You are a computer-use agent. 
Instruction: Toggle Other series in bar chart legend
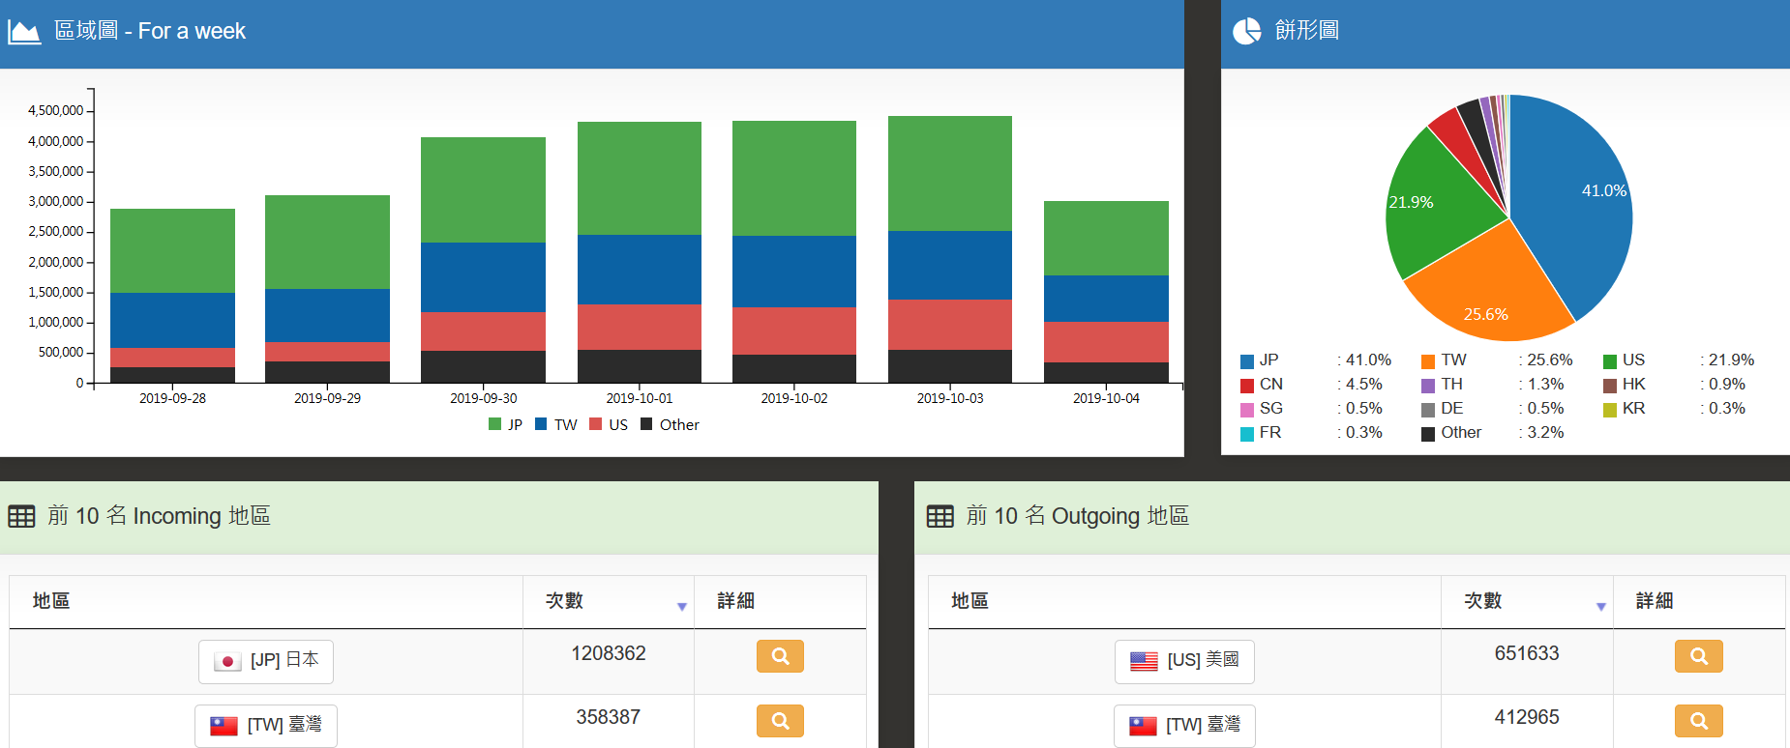click(x=670, y=425)
